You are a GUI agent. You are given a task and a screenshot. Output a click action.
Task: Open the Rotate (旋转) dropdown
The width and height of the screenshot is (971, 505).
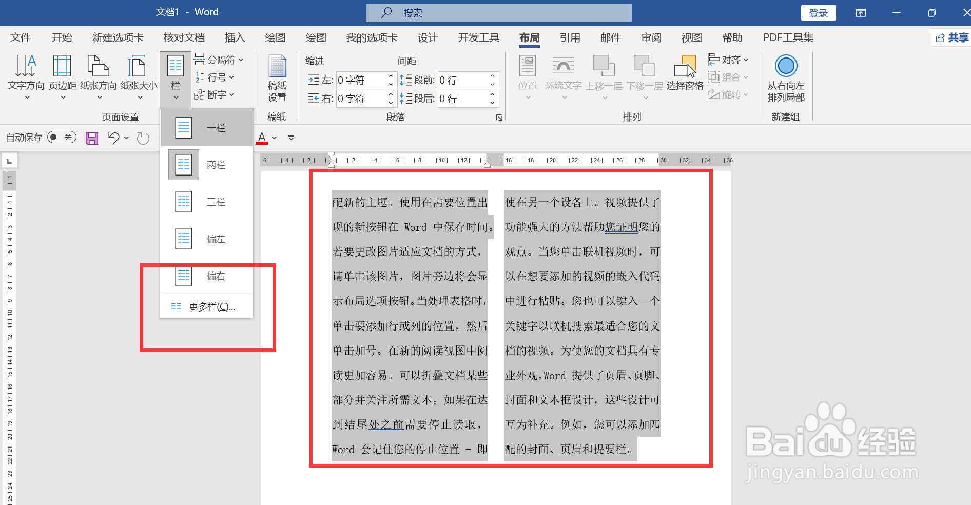[728, 94]
